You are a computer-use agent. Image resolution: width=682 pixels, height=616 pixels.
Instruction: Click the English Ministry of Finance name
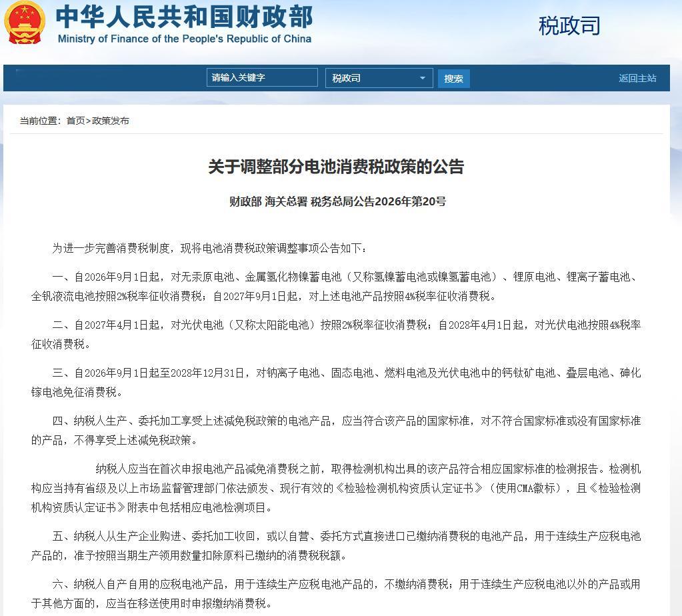(x=185, y=39)
